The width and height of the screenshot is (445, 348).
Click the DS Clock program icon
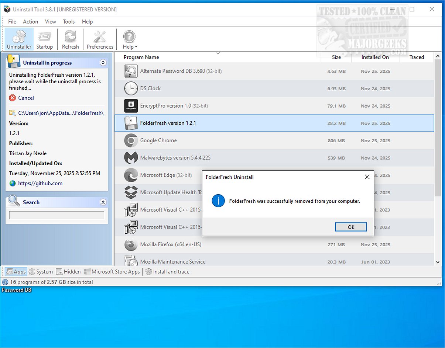(x=131, y=88)
